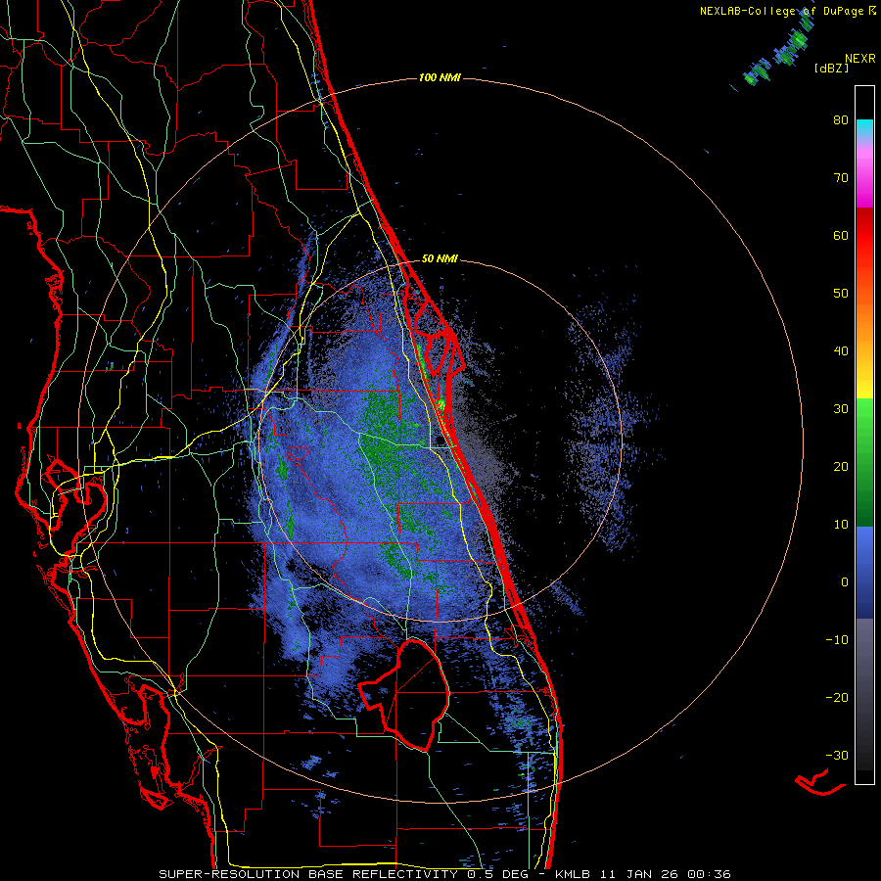Click the 40 value on the dBZ scale
Viewport: 881px width, 881px height.
(841, 351)
